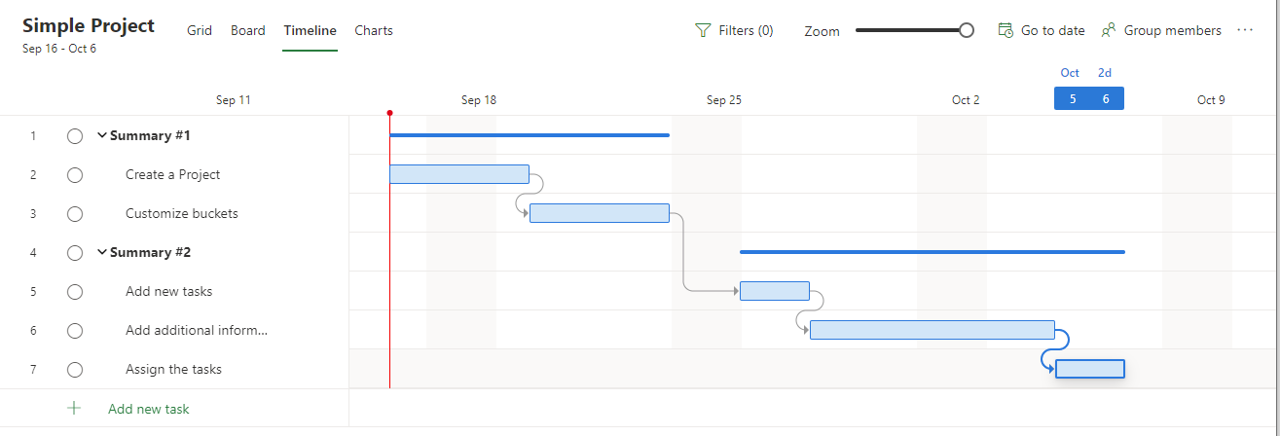This screenshot has height=436, width=1280.
Task: Select the Assign the tasks Gantt bar
Action: 1089,369
